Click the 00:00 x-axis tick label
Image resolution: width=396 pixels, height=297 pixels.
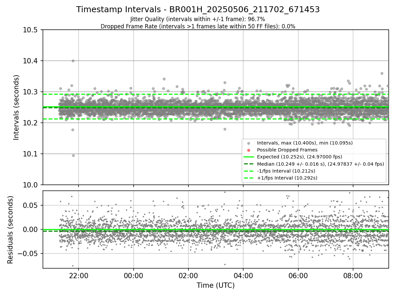[133, 276]
